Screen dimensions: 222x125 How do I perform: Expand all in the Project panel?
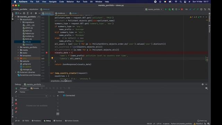tap(28, 13)
